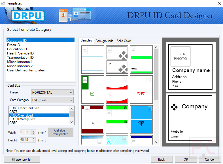Choose the gray diamonds sample template
The image size is (223, 164).
[117, 60]
